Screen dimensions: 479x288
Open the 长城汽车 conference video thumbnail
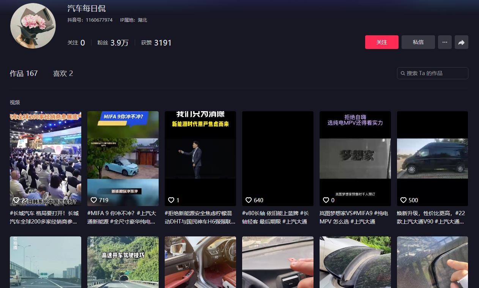point(46,159)
